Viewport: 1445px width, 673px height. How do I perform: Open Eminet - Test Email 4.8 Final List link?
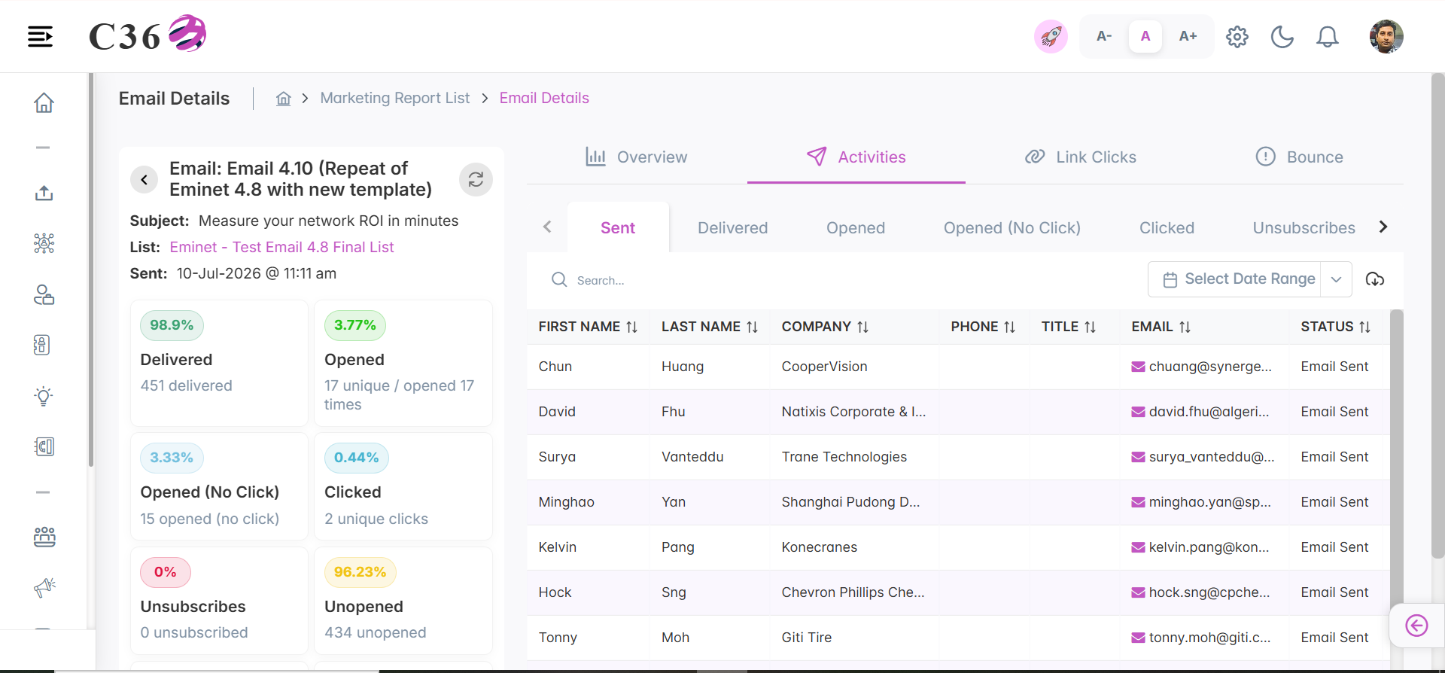pos(281,247)
